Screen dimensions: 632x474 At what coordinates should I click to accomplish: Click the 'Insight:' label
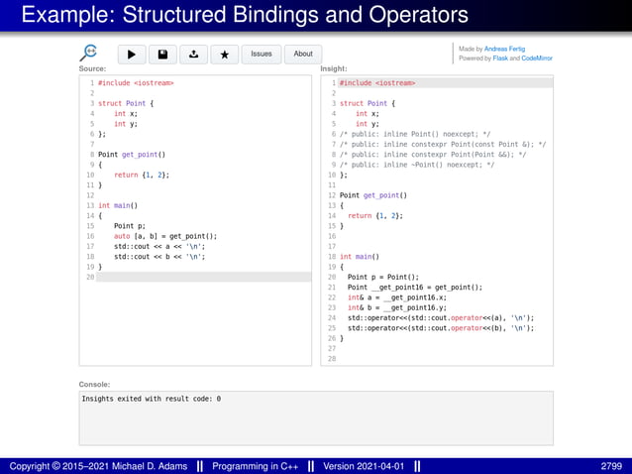[334, 68]
